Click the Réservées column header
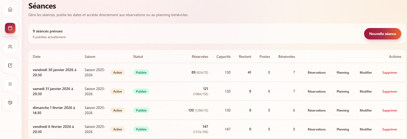Viewport: 407px width, 139px height. click(x=200, y=57)
